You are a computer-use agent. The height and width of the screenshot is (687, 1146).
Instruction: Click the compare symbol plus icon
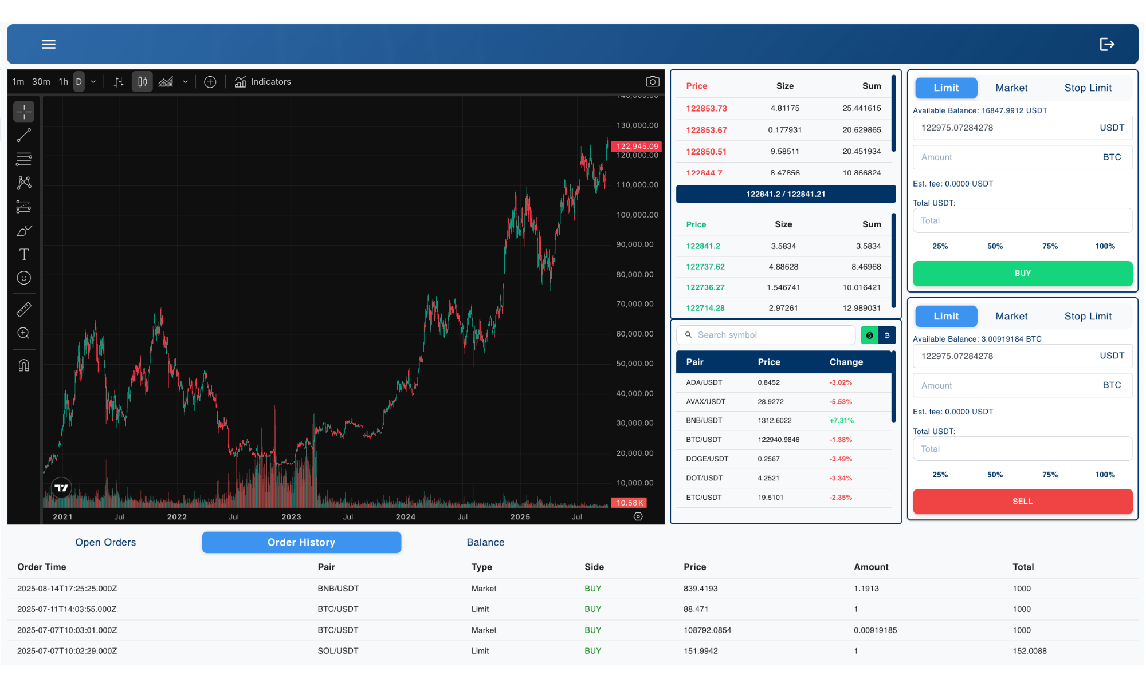(x=210, y=82)
